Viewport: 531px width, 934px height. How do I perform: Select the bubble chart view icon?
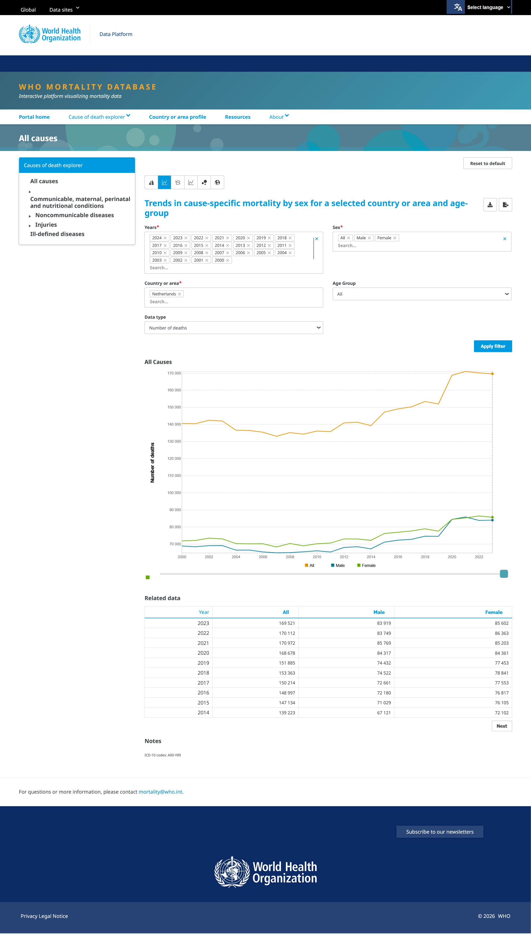click(204, 183)
